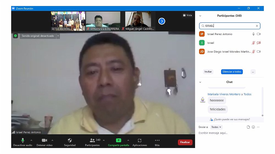Show next video thumbnails with arrow

coord(162,21)
